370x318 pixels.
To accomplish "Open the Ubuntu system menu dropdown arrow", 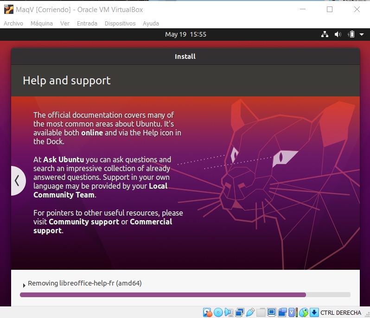I will (361, 34).
